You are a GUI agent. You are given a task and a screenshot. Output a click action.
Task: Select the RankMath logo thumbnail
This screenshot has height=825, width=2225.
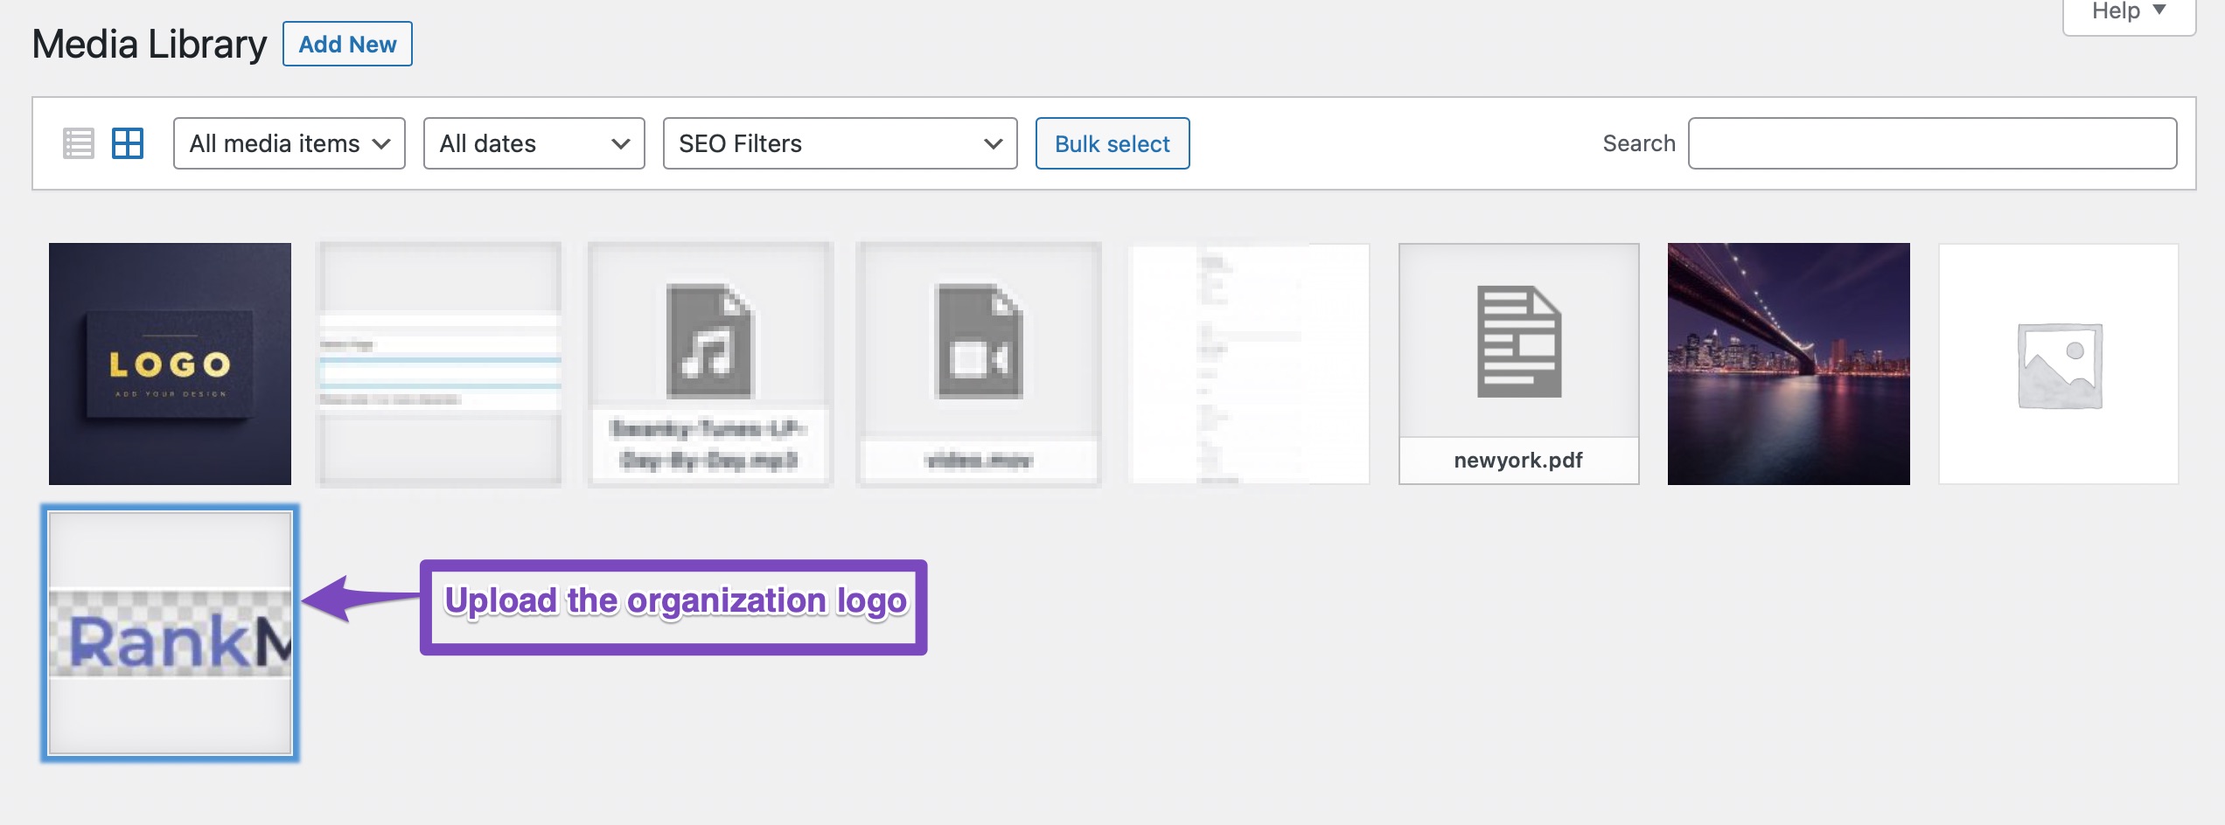170,633
